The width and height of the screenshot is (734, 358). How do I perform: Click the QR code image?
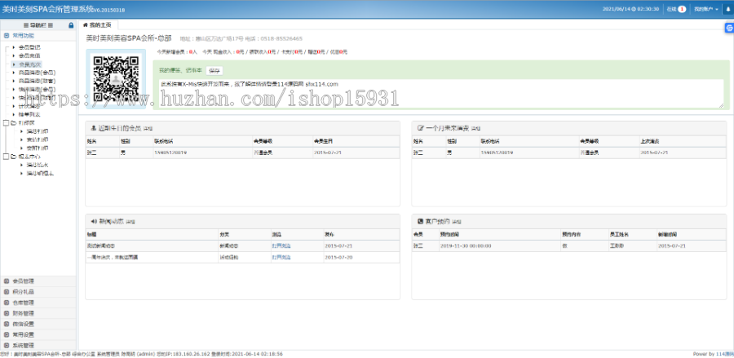click(x=116, y=78)
